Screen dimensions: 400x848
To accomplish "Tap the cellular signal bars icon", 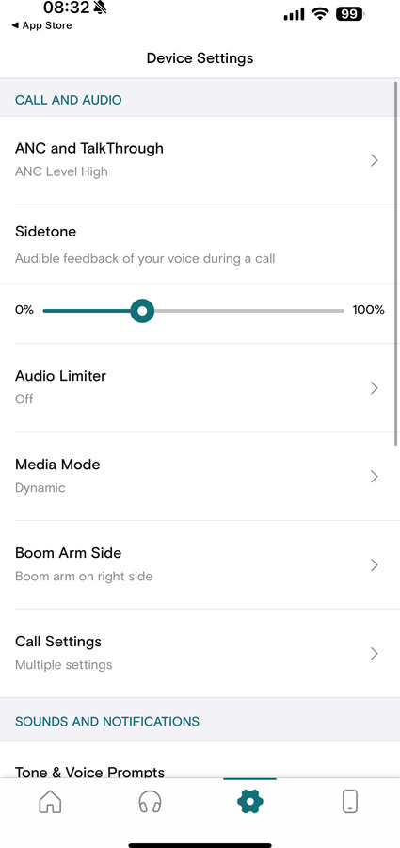I will [294, 15].
